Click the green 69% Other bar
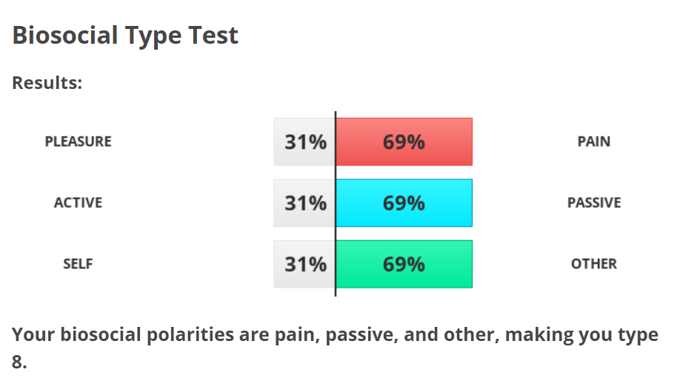Screen dimensions: 680x384 point(404,264)
